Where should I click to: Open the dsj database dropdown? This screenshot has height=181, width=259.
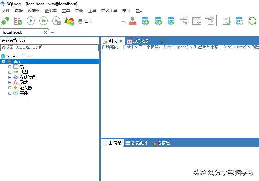coord(123,21)
